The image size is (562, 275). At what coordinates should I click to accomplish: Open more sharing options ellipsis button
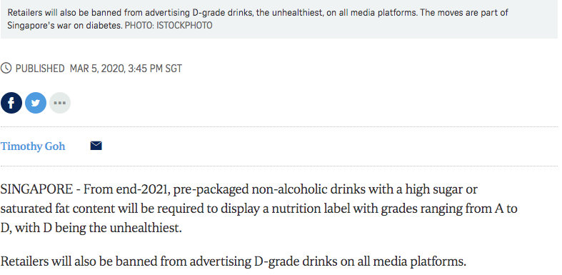tap(60, 103)
